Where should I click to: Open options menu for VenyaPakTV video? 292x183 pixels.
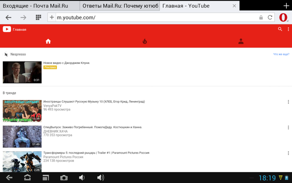(x=288, y=102)
